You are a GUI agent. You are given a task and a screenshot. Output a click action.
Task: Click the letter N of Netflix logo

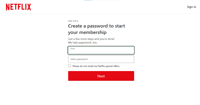(8, 7)
